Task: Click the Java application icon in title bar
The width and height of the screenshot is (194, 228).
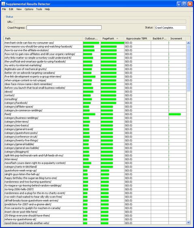Action: click(3, 4)
